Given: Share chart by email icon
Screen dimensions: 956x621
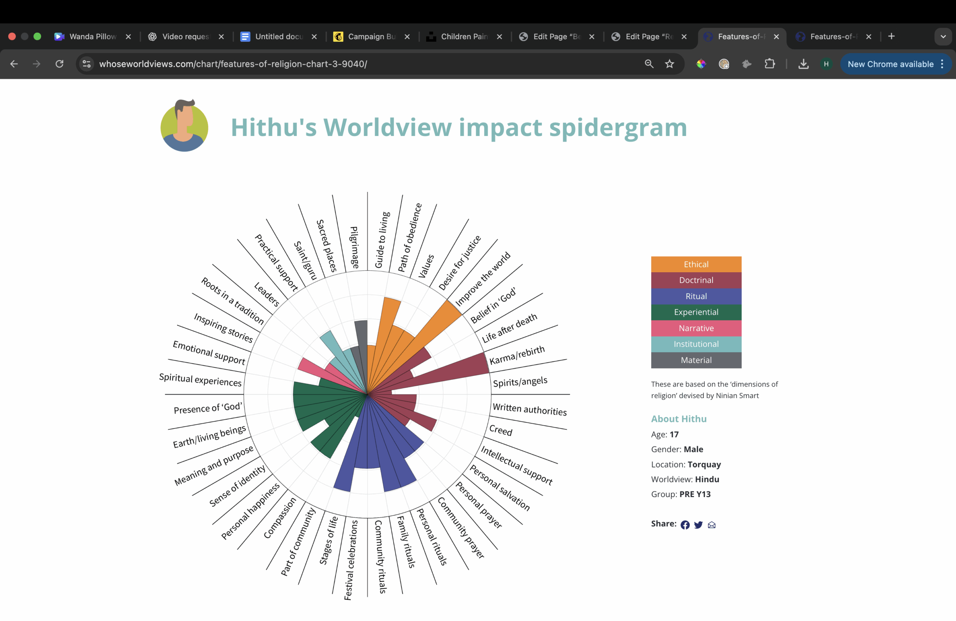Looking at the screenshot, I should [x=711, y=525].
